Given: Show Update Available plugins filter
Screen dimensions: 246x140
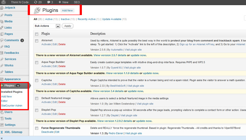Looking at the screenshot, I should click(112, 19).
